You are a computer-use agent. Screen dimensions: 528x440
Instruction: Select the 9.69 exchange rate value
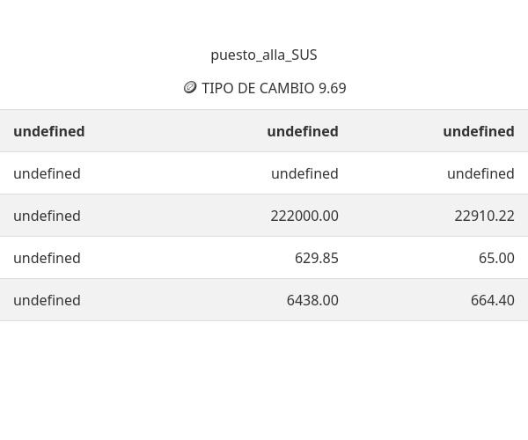tap(333, 88)
